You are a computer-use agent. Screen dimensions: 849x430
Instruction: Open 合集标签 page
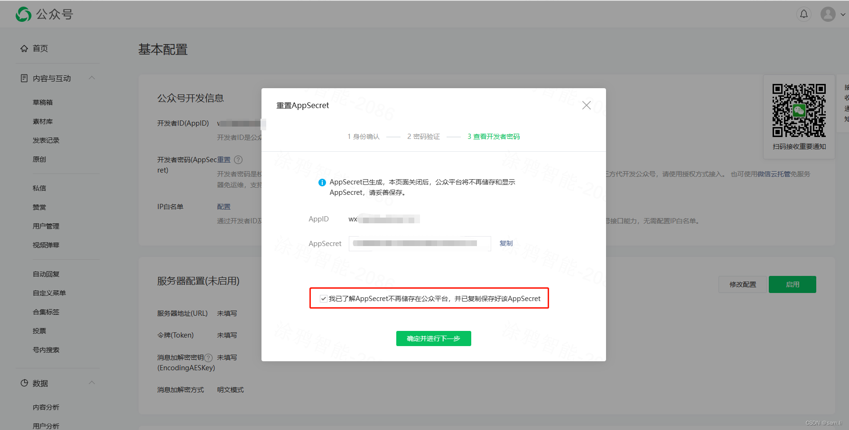46,312
